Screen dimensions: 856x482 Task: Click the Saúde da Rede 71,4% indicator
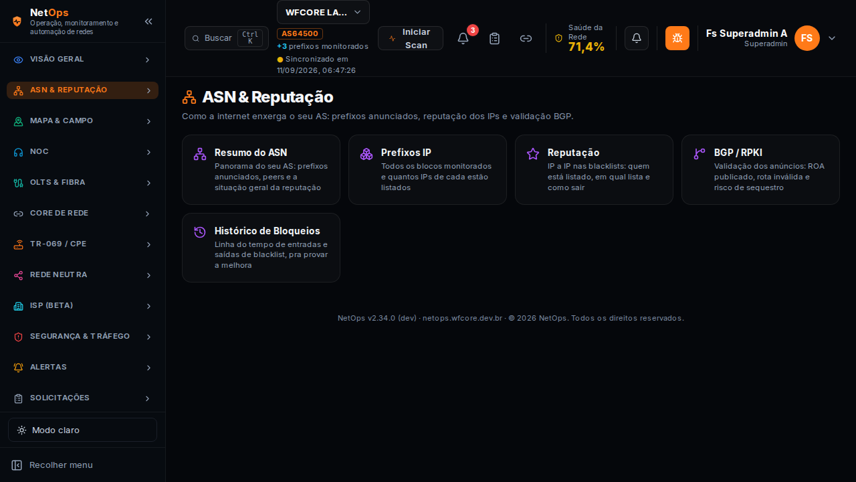point(580,38)
